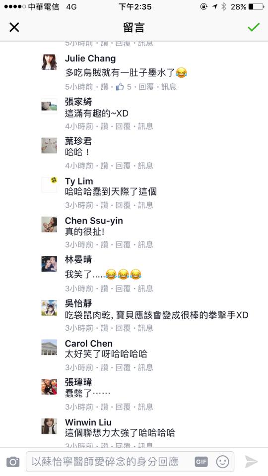View the 5 likes on Julie Chang's comment
This screenshot has width=268, height=476.
tap(124, 87)
